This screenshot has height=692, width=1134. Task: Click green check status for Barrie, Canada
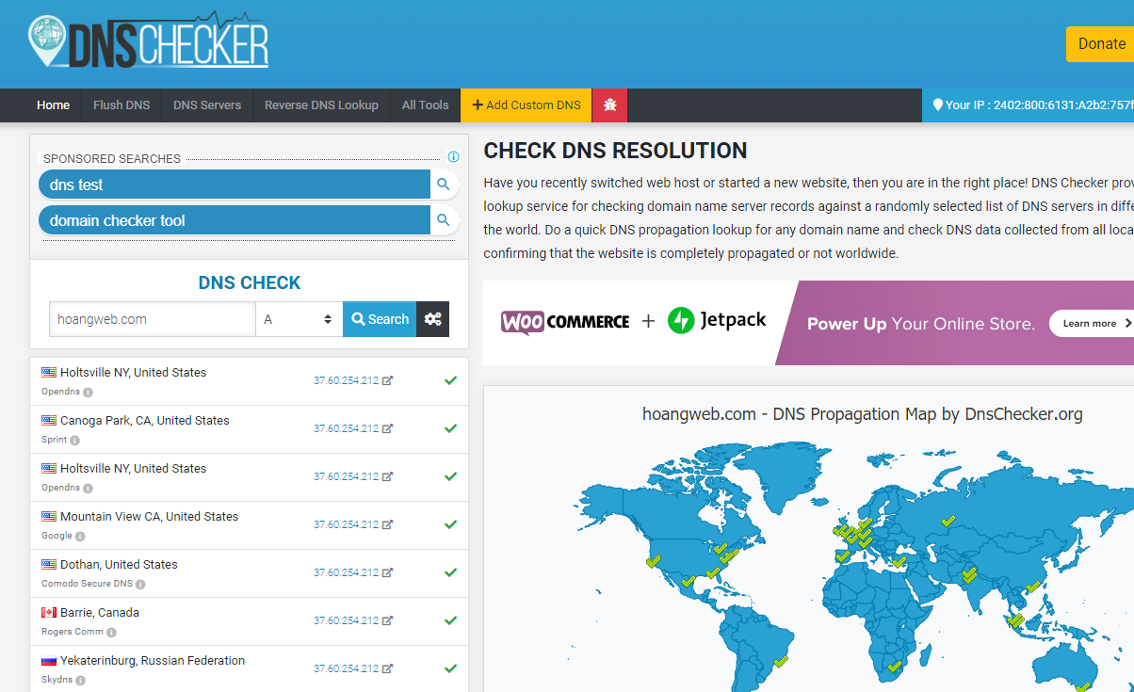click(450, 620)
